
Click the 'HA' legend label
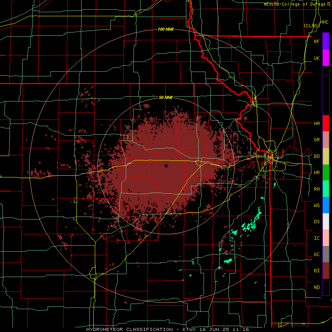click(x=317, y=124)
